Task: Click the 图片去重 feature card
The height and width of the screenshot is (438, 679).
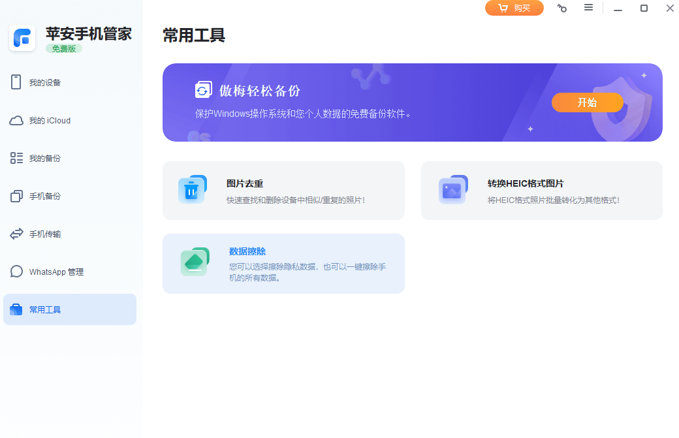Action: point(283,190)
